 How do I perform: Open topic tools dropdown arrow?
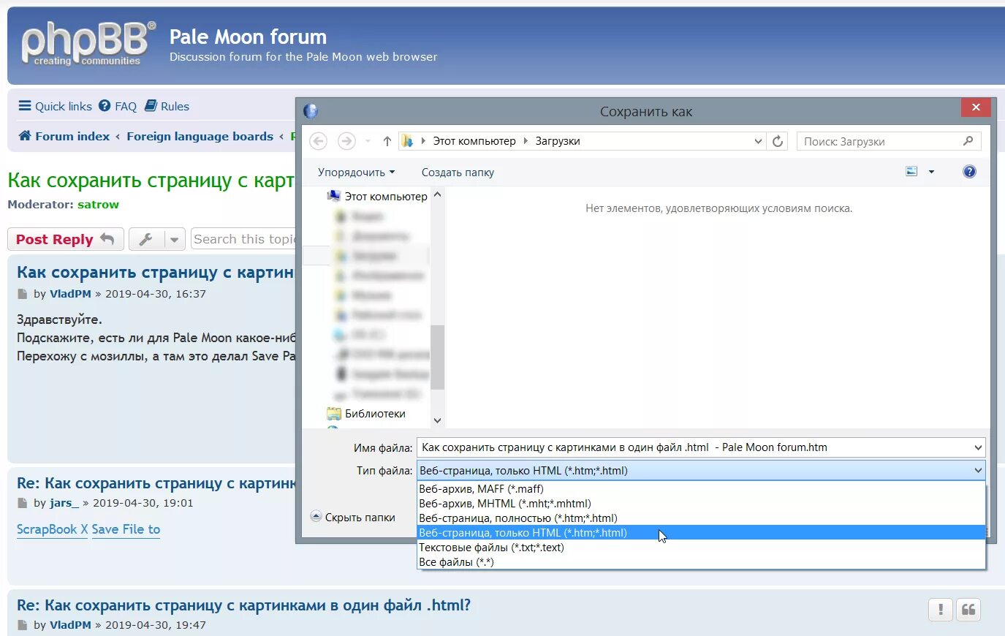[174, 239]
